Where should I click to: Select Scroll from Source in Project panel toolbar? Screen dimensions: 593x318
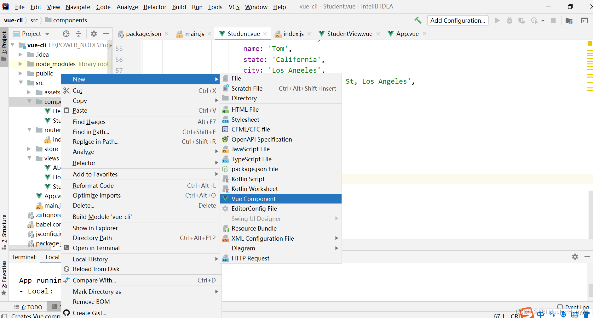tap(66, 34)
